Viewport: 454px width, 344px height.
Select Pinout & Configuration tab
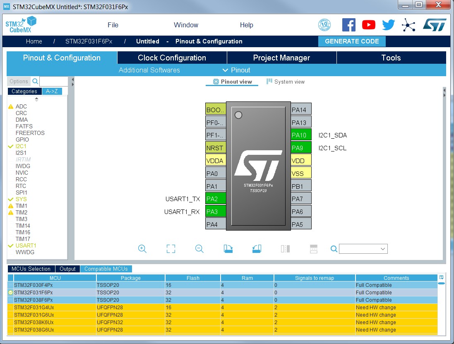pos(62,58)
